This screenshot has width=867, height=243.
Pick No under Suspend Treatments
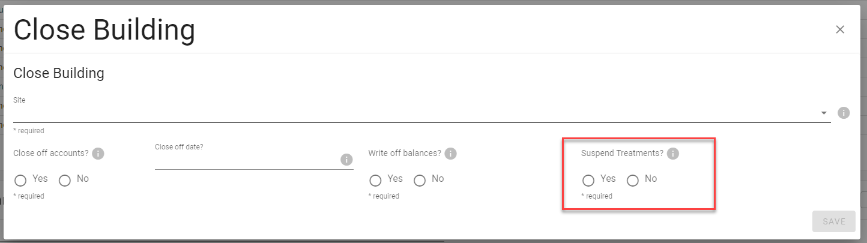tap(633, 180)
